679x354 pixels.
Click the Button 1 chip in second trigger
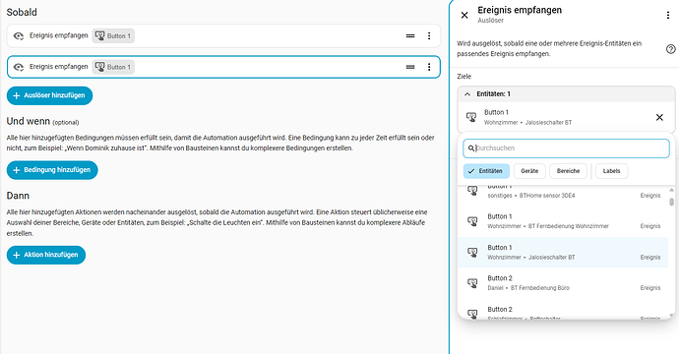pos(113,67)
